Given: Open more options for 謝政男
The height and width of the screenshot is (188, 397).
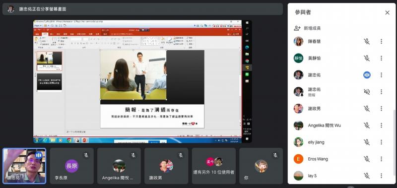Looking at the screenshot, I should 381,109.
